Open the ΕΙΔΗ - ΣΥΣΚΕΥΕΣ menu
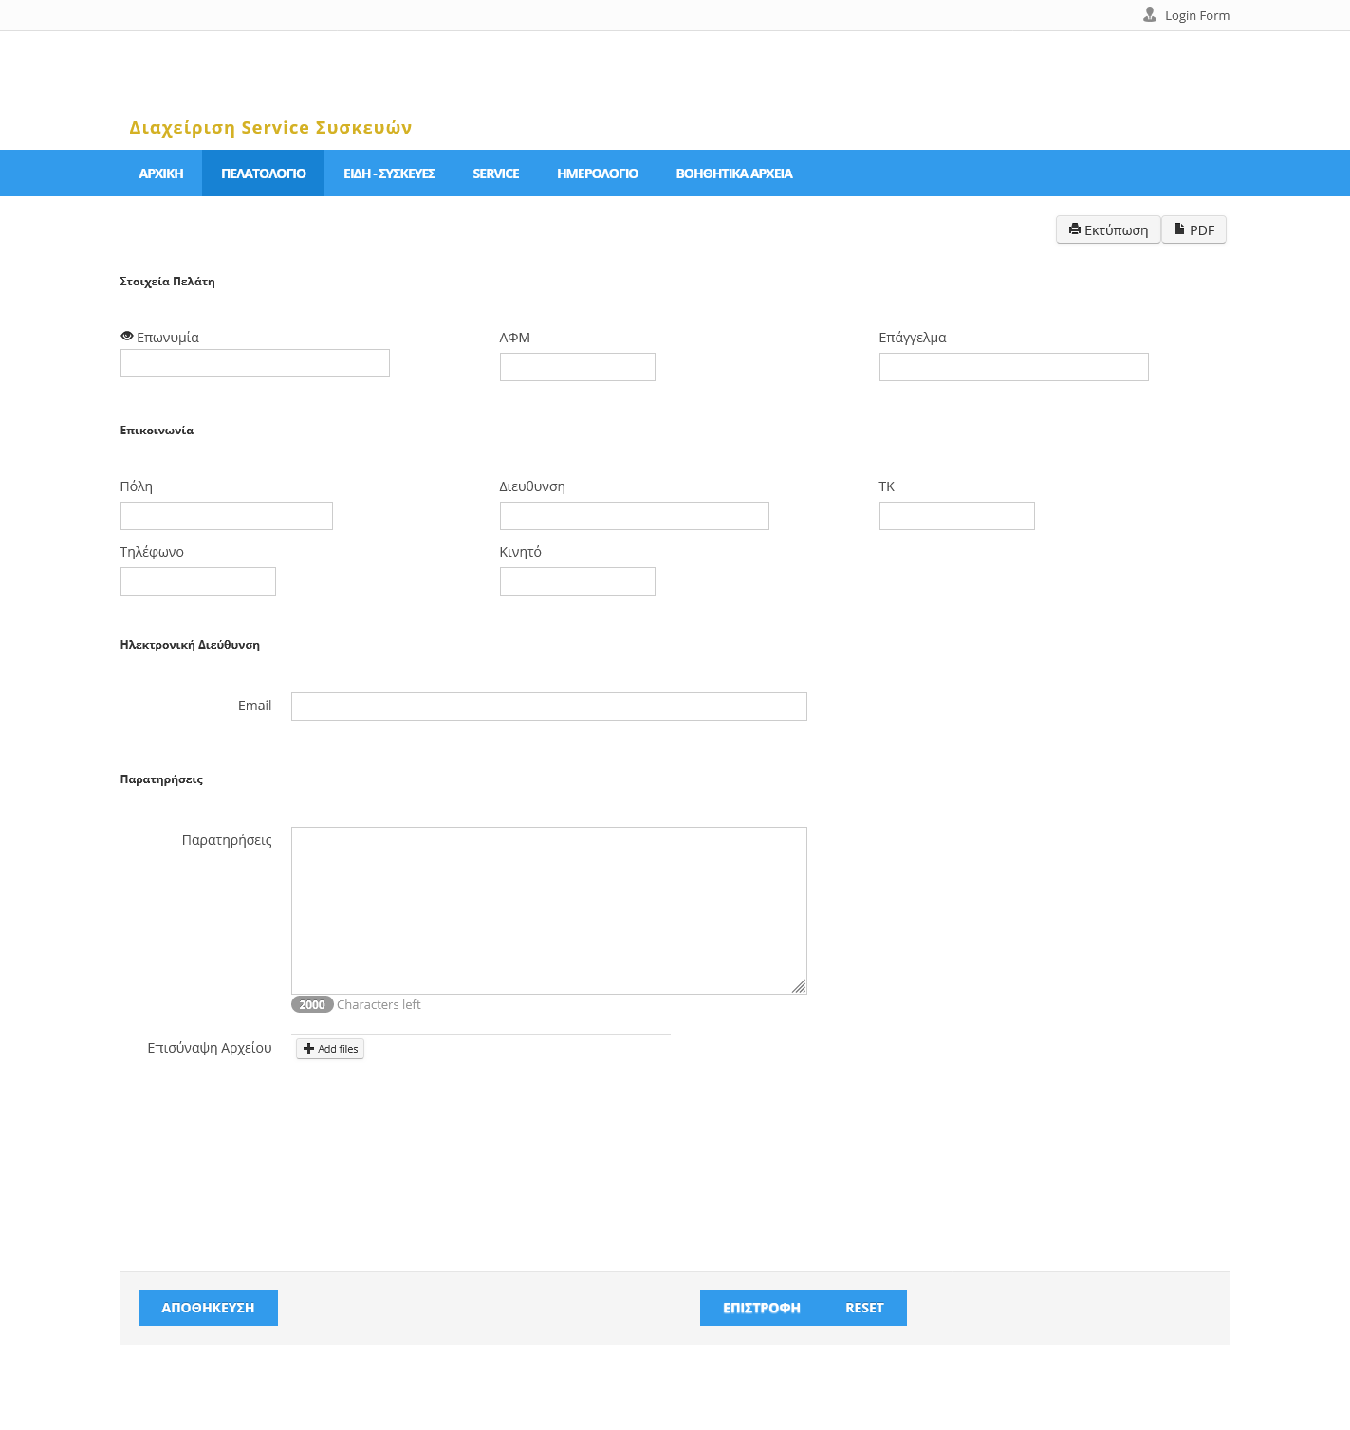This screenshot has height=1430, width=1350. 389,174
